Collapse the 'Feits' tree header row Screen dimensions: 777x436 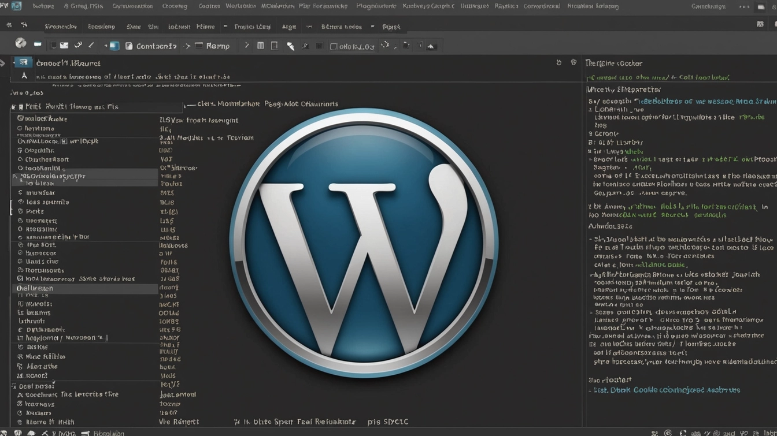click(x=14, y=107)
